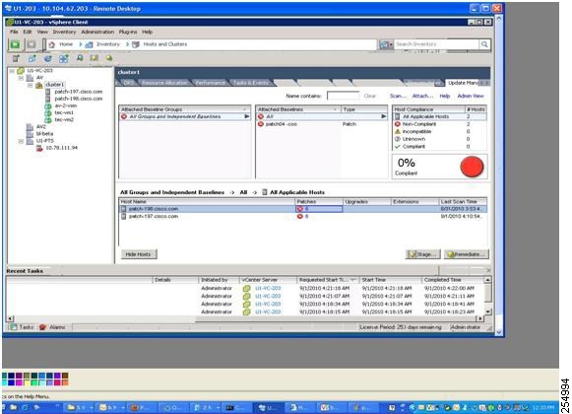Click the second icon in the inventory toolbar
This screenshot has height=414, width=572.
click(32, 58)
